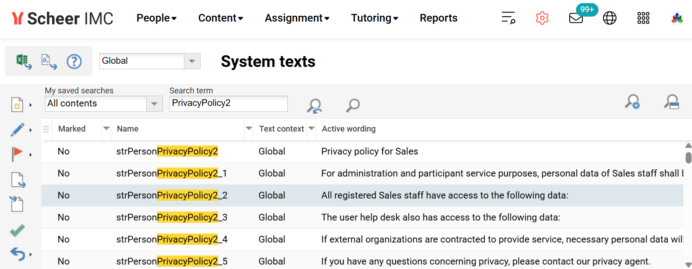Image resolution: width=692 pixels, height=269 pixels.
Task: Click the advanced search icon with gear
Action: point(633,102)
